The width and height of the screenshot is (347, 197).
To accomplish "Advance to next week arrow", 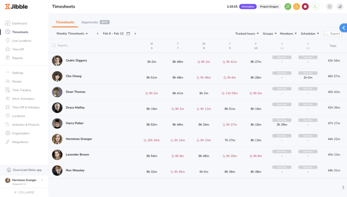I will click(135, 34).
